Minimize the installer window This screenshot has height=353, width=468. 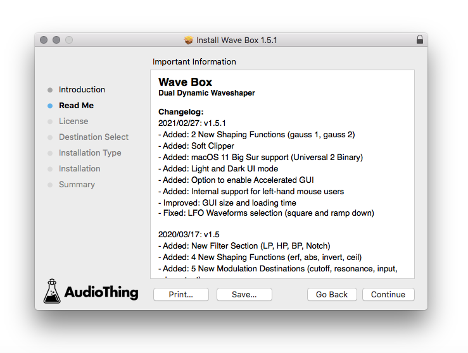point(56,40)
